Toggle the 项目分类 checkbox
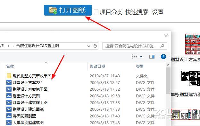 point(96,12)
